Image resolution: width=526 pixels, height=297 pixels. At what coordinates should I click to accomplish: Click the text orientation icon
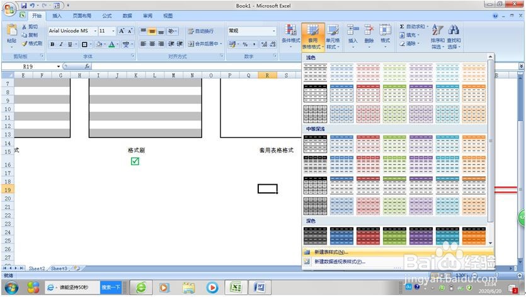tap(171, 32)
